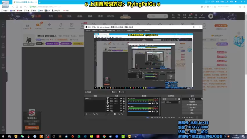
Task: Open 麦克风/Aux channel settings gear
Action: pyautogui.click(x=157, y=103)
